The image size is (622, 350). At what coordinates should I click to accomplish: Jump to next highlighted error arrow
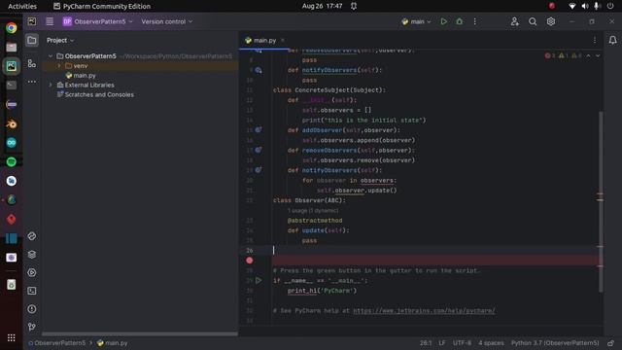pyautogui.click(x=598, y=56)
